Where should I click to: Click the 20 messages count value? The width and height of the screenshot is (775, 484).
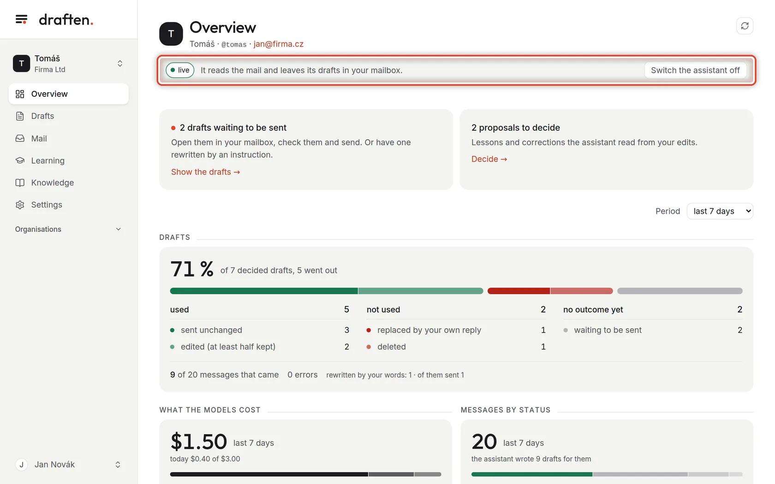point(484,442)
